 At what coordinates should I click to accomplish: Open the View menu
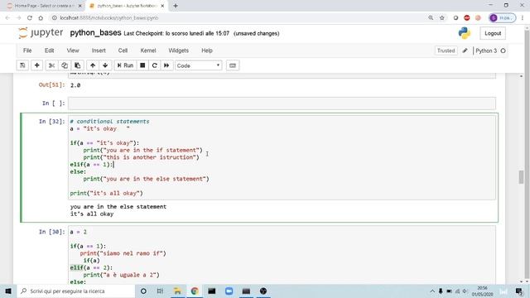click(73, 50)
